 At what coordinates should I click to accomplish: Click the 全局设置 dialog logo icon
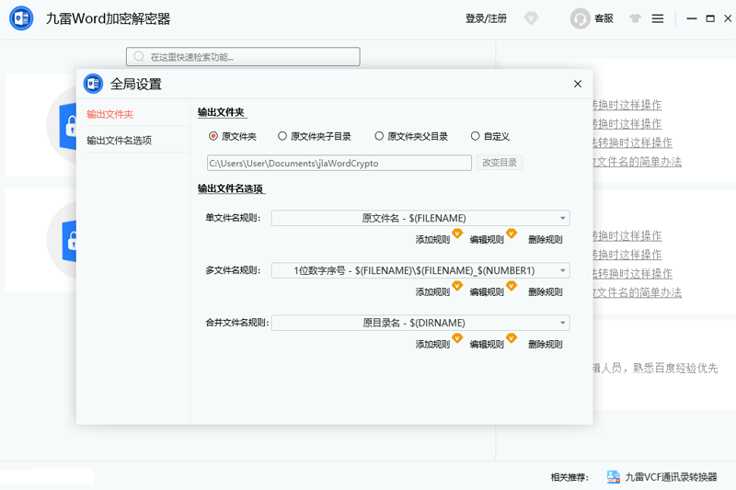(x=93, y=84)
